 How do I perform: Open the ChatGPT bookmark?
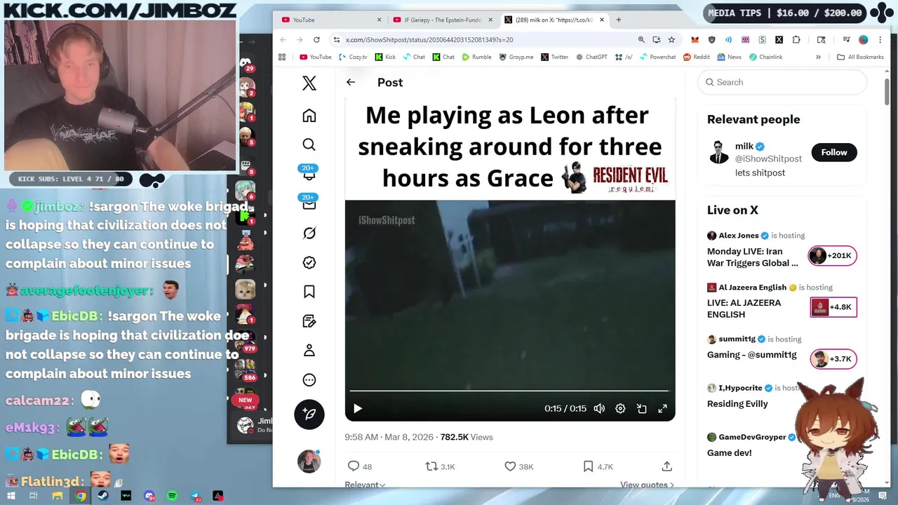click(x=591, y=57)
